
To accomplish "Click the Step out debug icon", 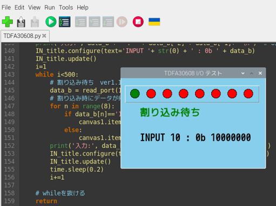I will click(108, 22).
